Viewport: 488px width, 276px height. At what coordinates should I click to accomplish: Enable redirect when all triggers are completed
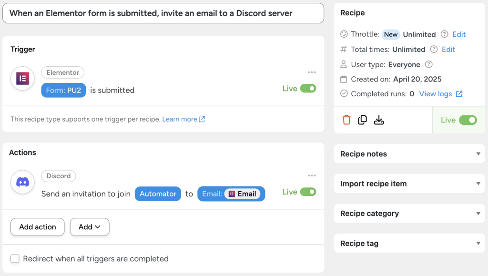pos(15,258)
